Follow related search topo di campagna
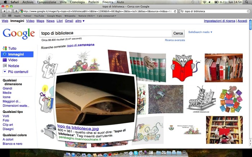This screenshot has height=157, width=252. click(81, 45)
